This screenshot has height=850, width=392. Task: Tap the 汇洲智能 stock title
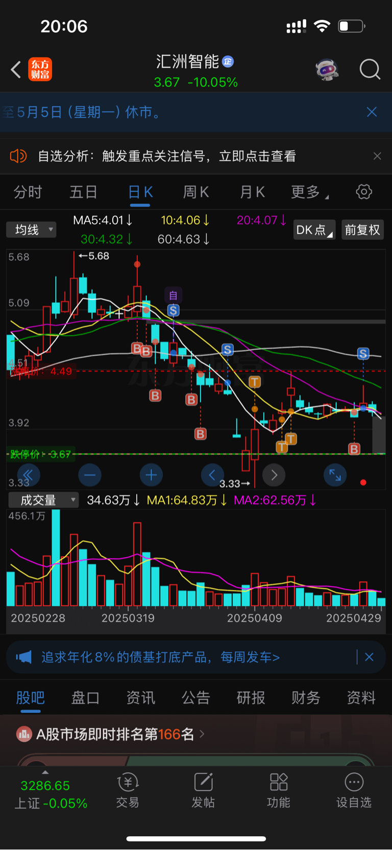[x=187, y=62]
